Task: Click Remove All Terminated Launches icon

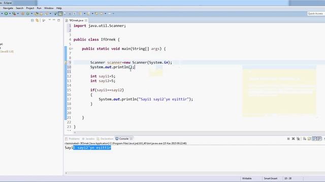Action: pyautogui.click(x=298, y=139)
